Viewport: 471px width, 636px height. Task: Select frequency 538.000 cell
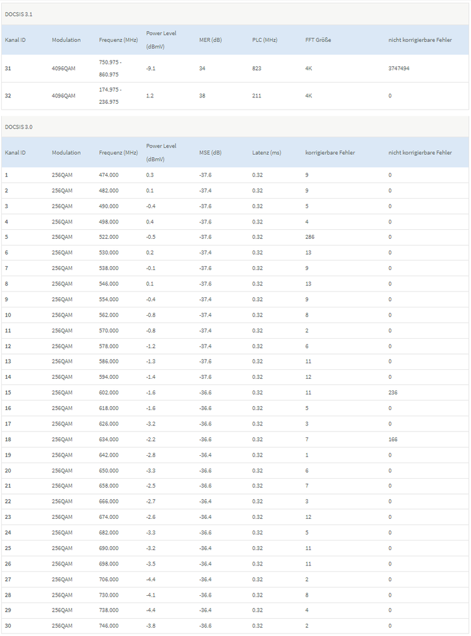[109, 268]
